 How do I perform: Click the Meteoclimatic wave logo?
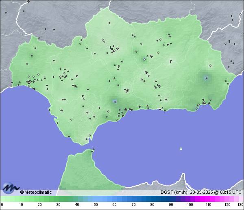11,188
